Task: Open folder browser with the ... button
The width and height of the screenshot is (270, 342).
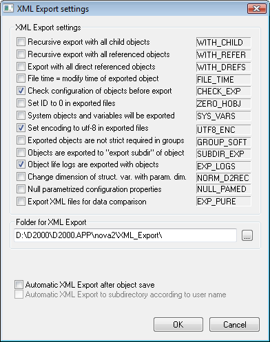Action: [247, 235]
